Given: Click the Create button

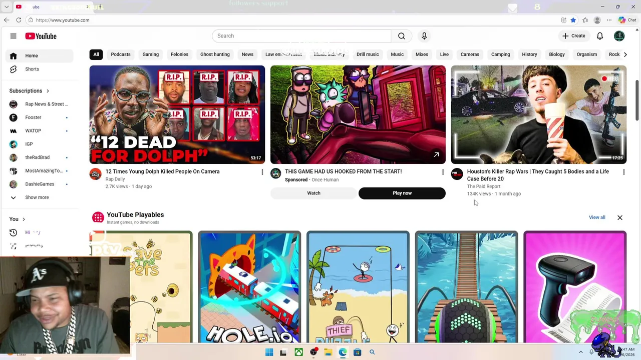Looking at the screenshot, I should (x=573, y=36).
